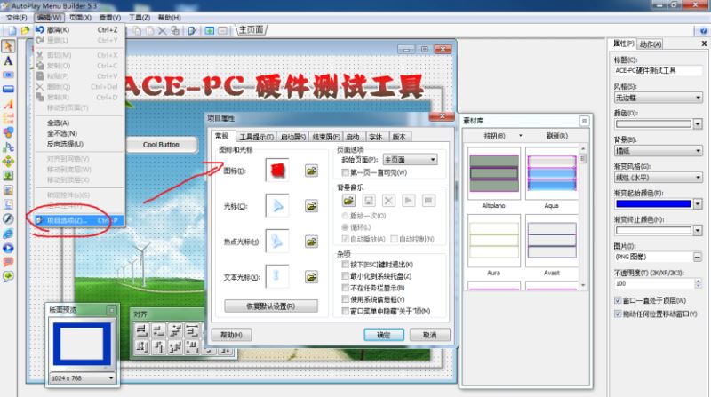Open the 颜色(D) color dropdown arrow
Image resolution: width=711 pixels, height=397 pixels.
coord(698,123)
